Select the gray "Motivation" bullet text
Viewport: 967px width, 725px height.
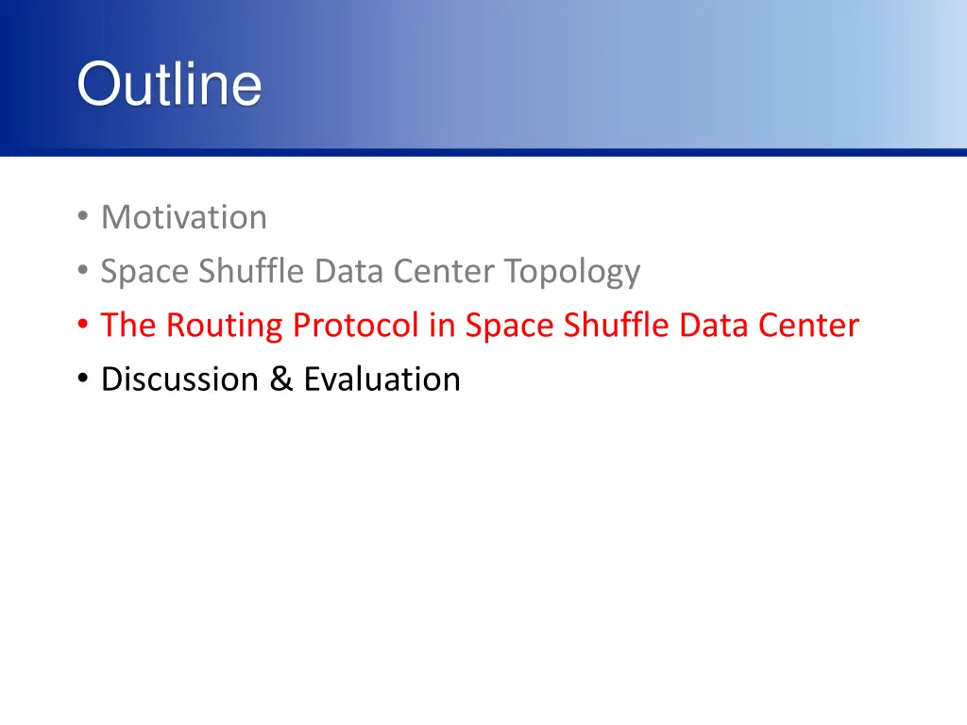[184, 217]
